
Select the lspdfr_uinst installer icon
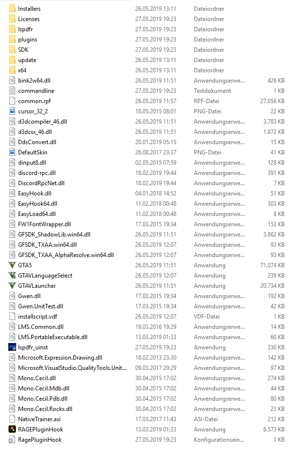(x=12, y=347)
